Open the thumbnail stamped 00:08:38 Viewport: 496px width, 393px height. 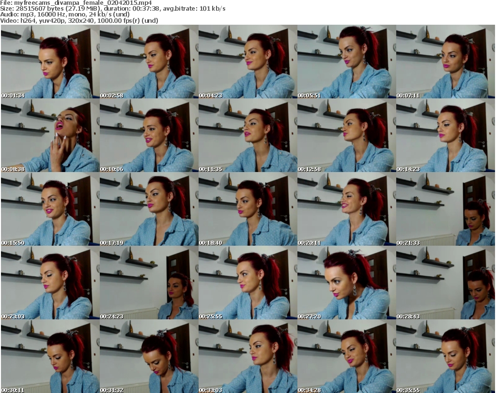click(50, 135)
